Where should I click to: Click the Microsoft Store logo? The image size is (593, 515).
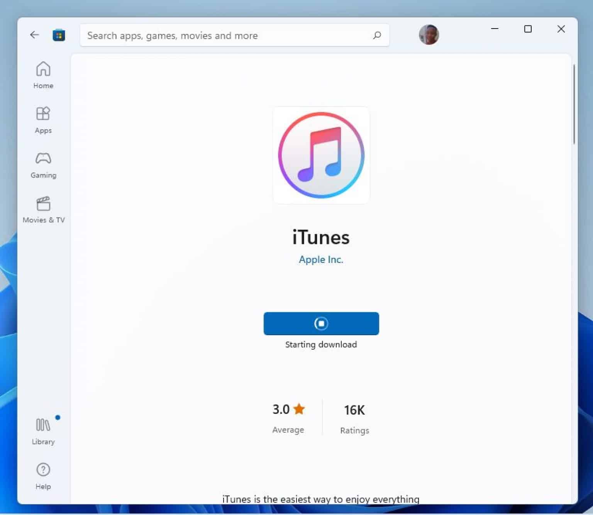pos(59,35)
